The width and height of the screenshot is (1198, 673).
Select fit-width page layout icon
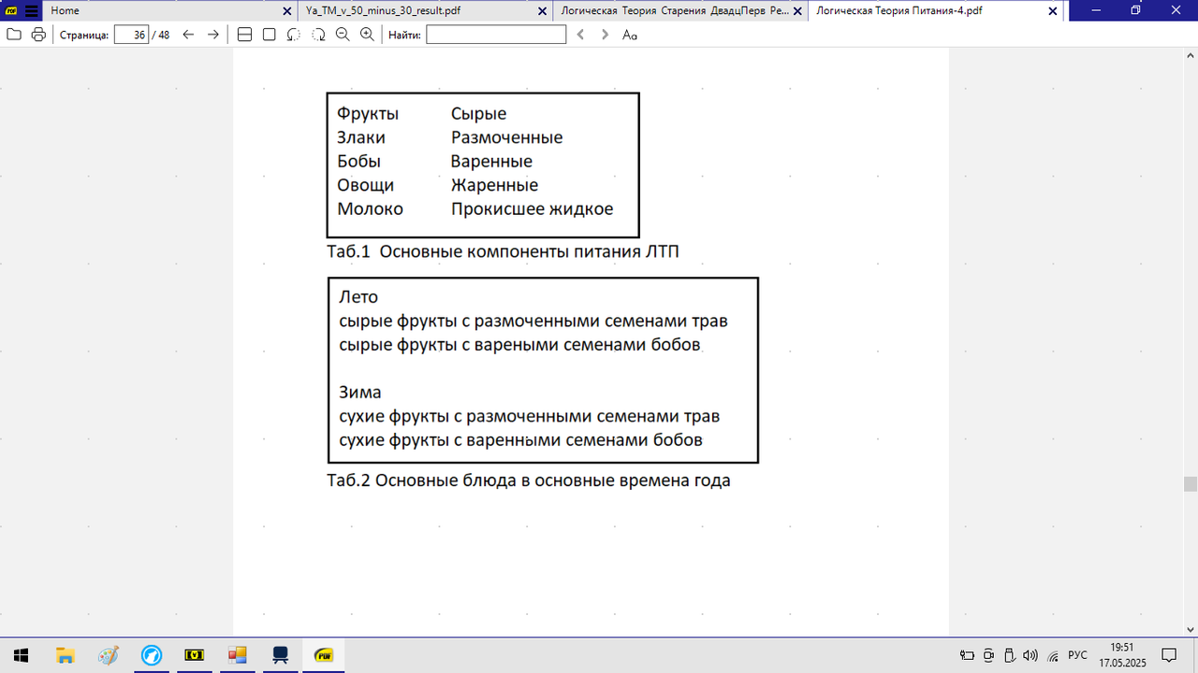(x=244, y=35)
